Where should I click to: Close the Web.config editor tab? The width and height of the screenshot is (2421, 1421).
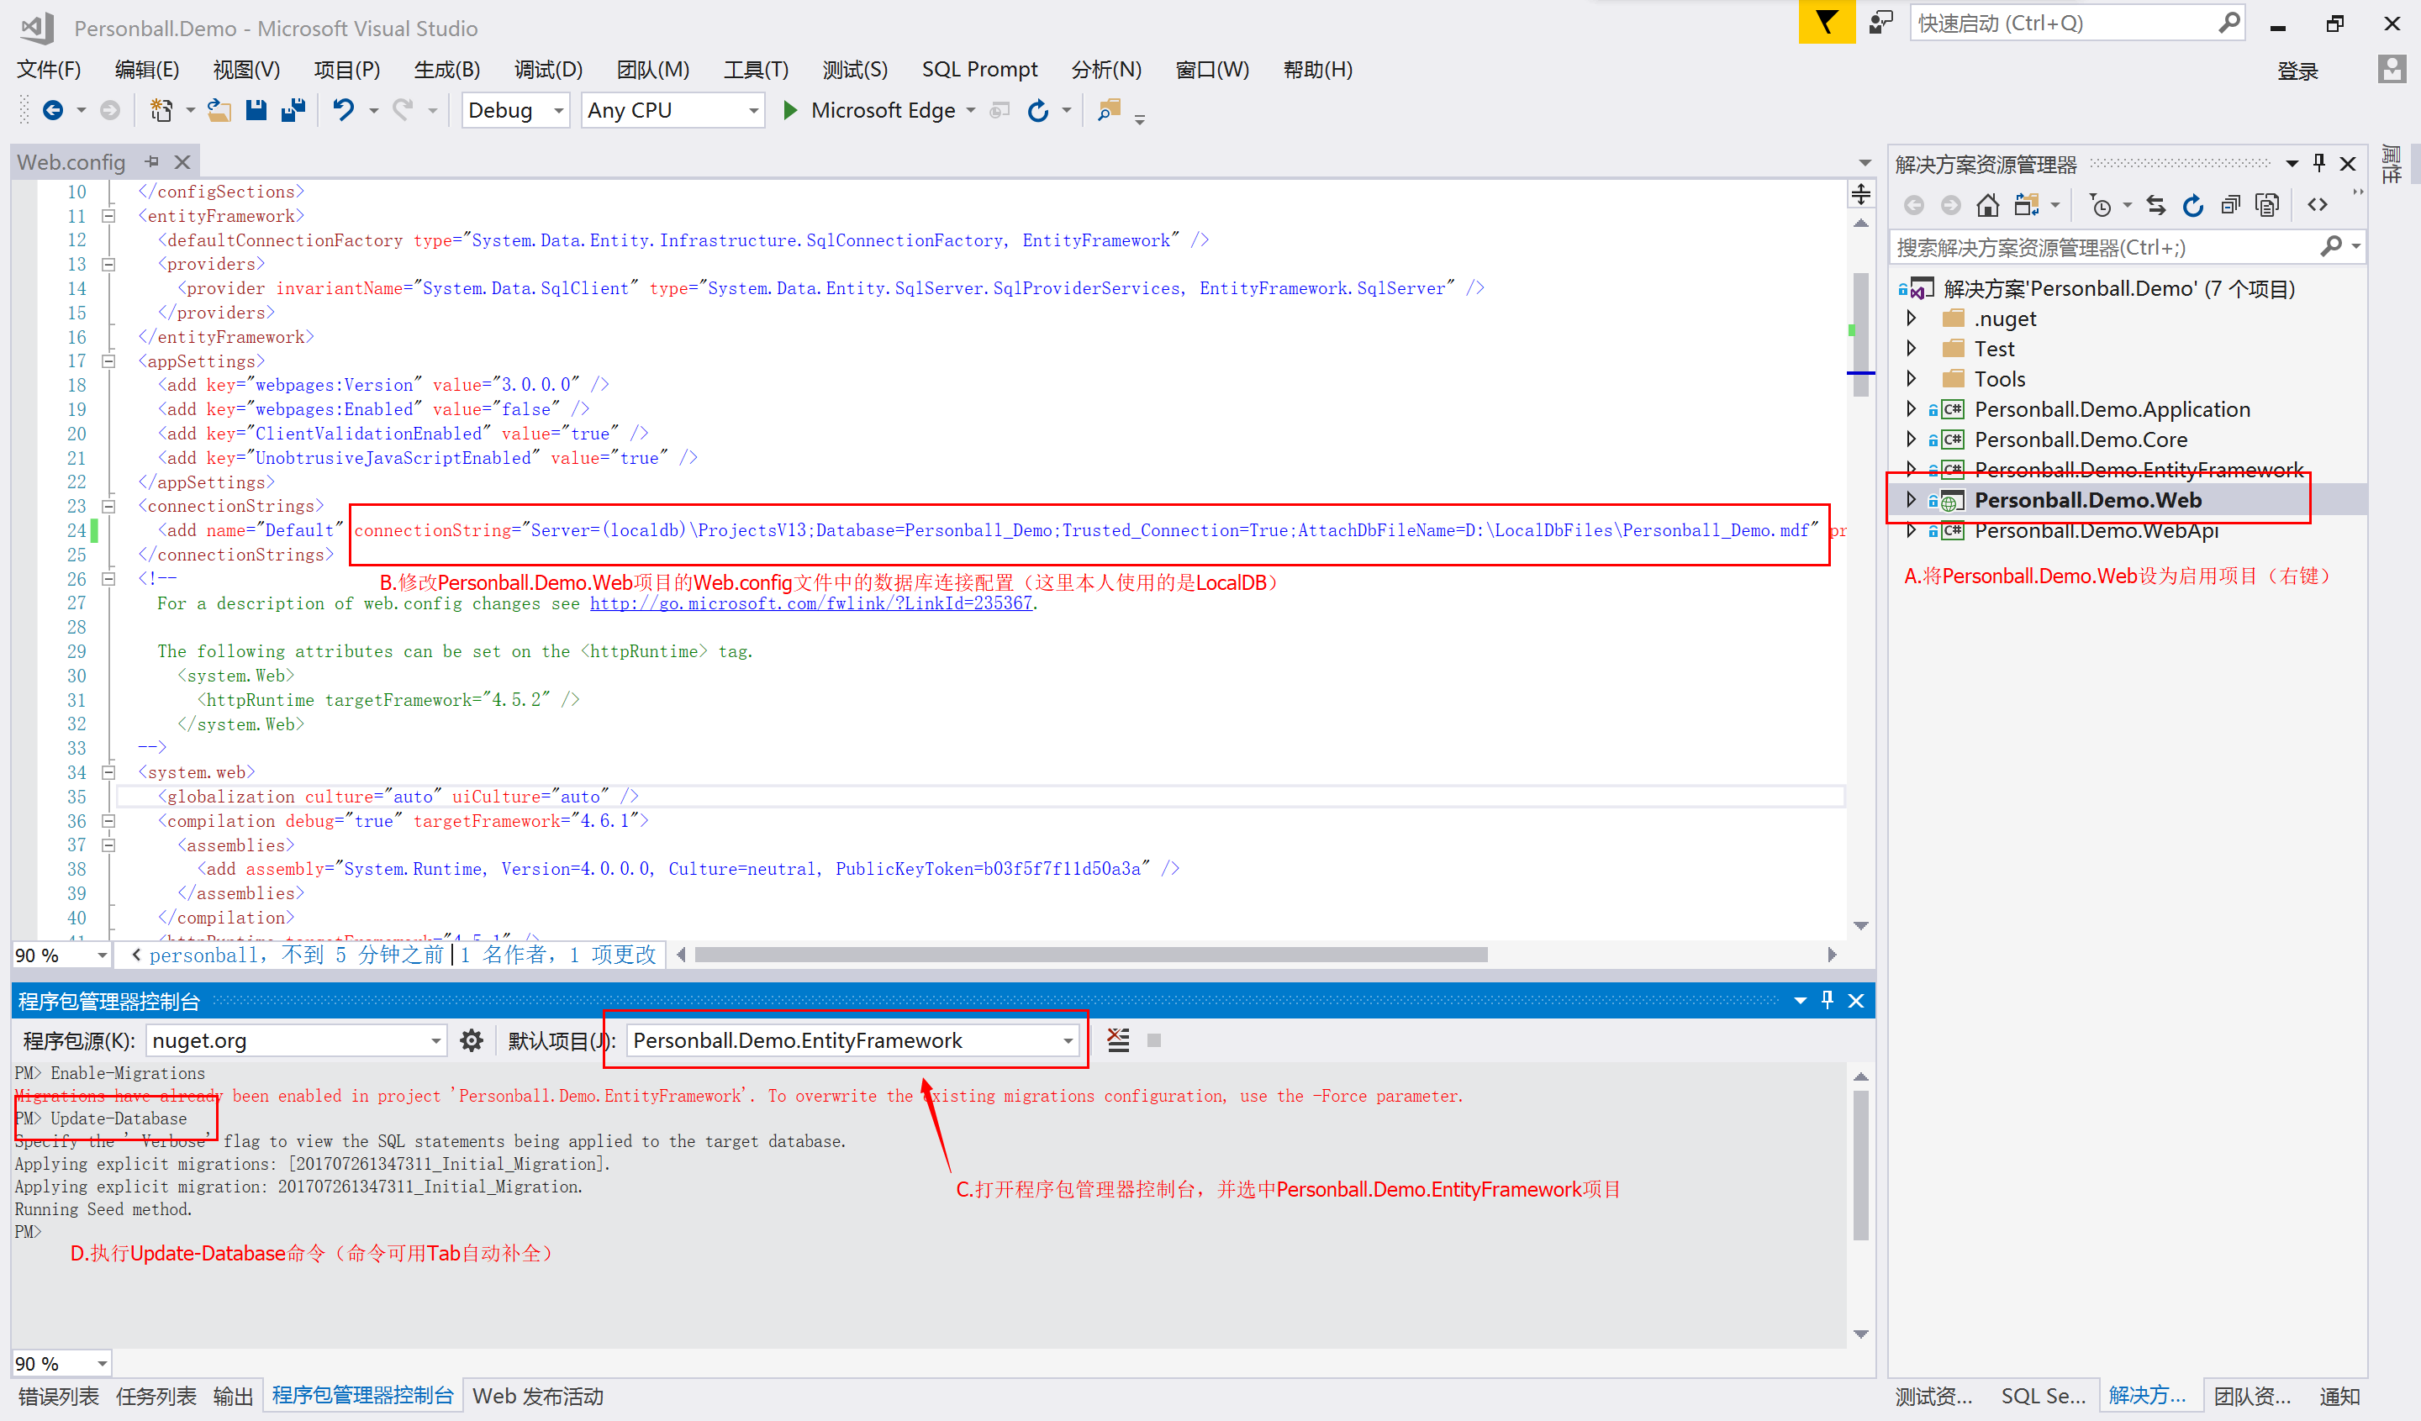pyautogui.click(x=182, y=162)
